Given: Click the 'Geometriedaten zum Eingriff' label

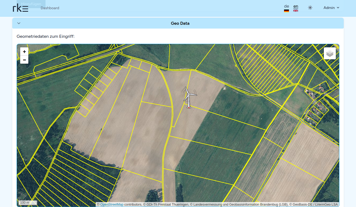Looking at the screenshot, I should (46, 36).
